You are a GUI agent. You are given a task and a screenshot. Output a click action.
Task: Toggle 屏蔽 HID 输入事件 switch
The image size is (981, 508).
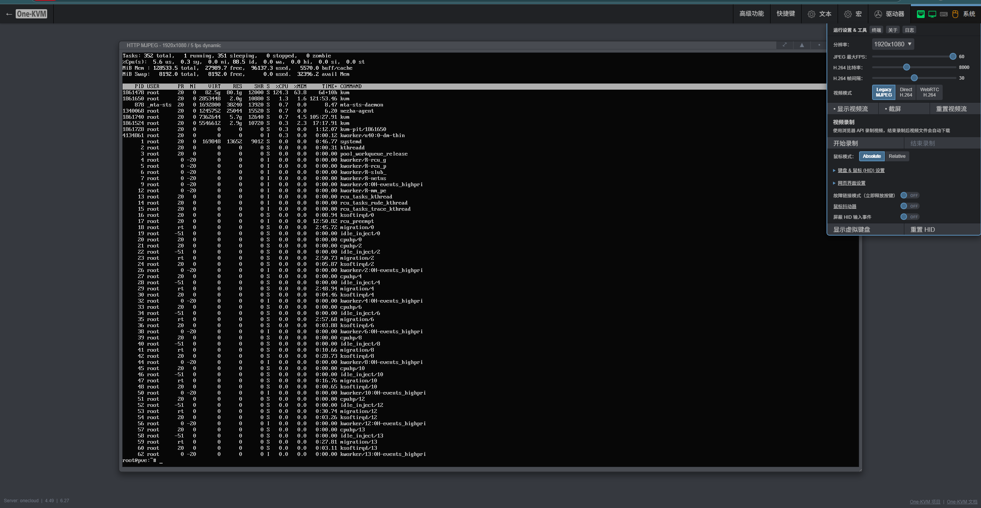909,217
